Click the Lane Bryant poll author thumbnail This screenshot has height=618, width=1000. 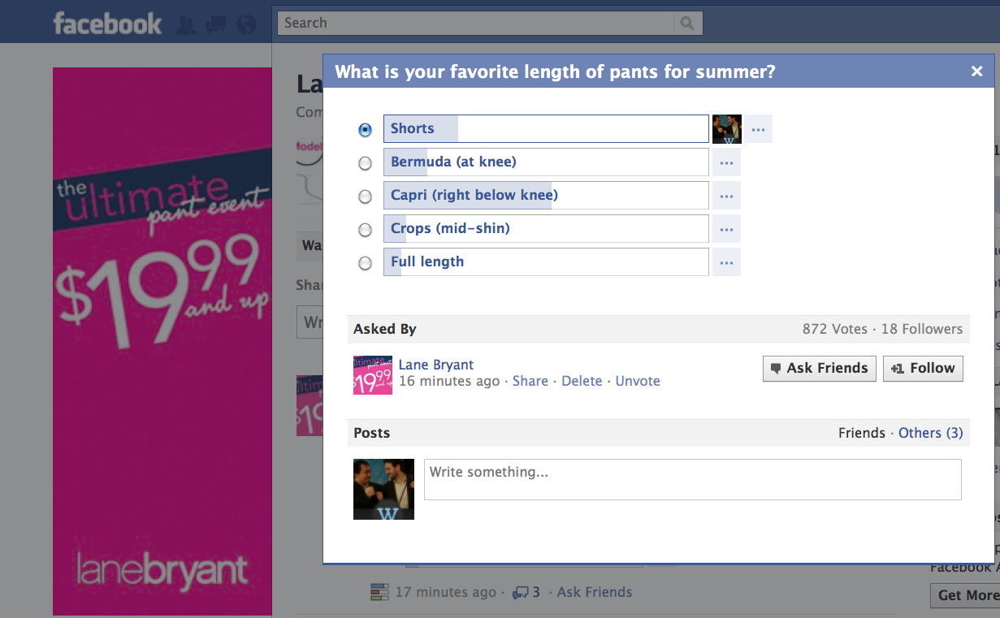[373, 375]
